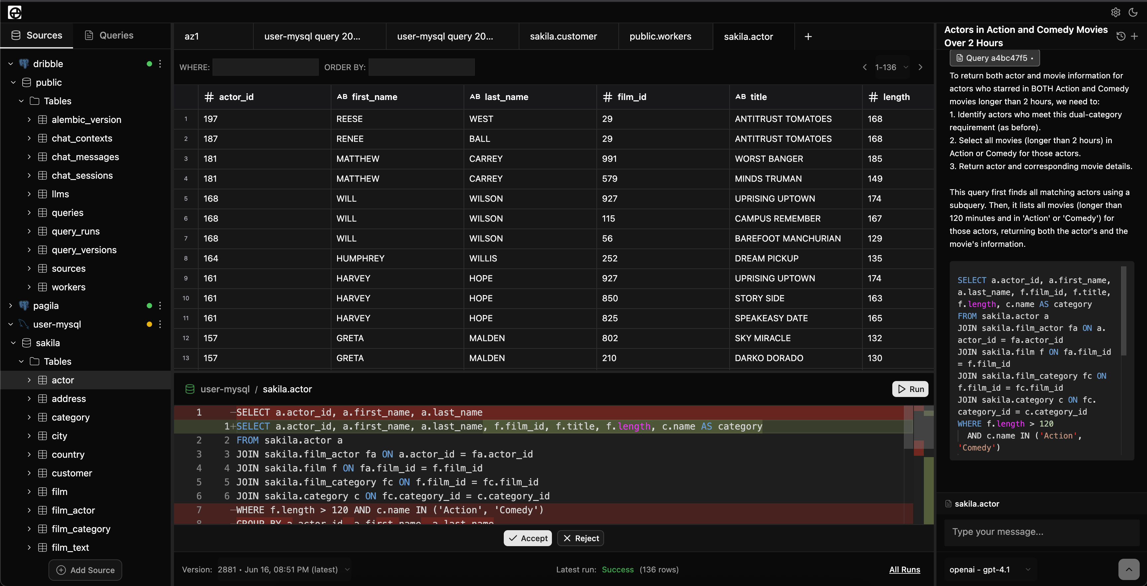
Task: Go to previous page of rows
Action: pos(865,67)
